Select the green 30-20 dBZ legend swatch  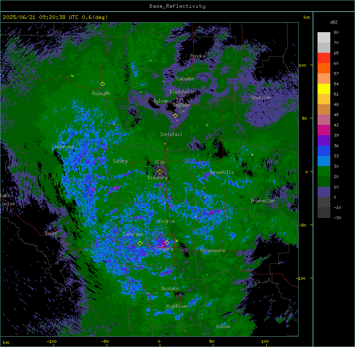324,171
